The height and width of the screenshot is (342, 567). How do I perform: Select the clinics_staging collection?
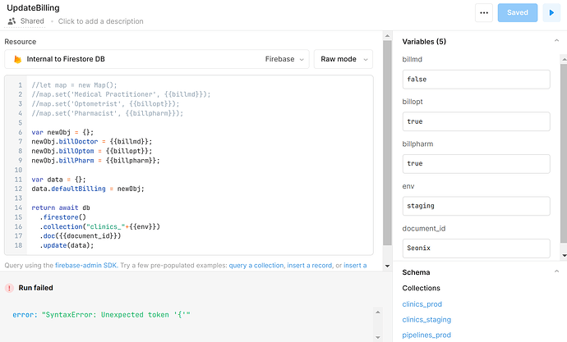426,320
